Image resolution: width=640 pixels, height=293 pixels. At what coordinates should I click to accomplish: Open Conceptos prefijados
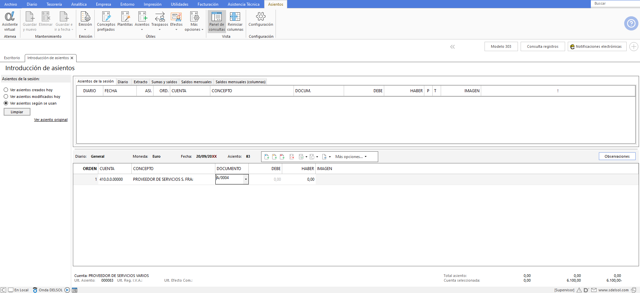[x=106, y=21]
